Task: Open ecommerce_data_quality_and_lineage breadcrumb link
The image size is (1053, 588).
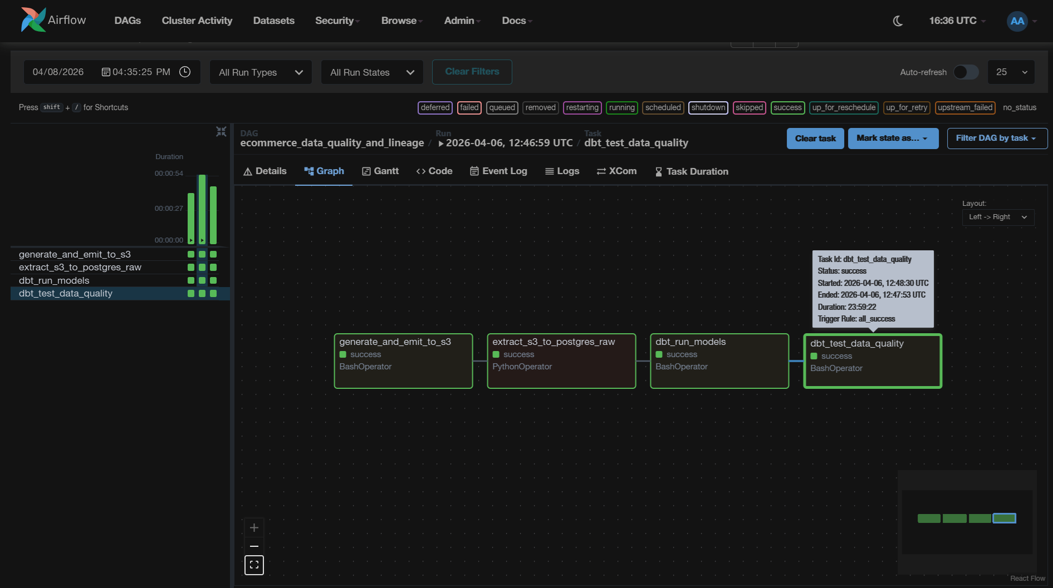Action: [332, 143]
